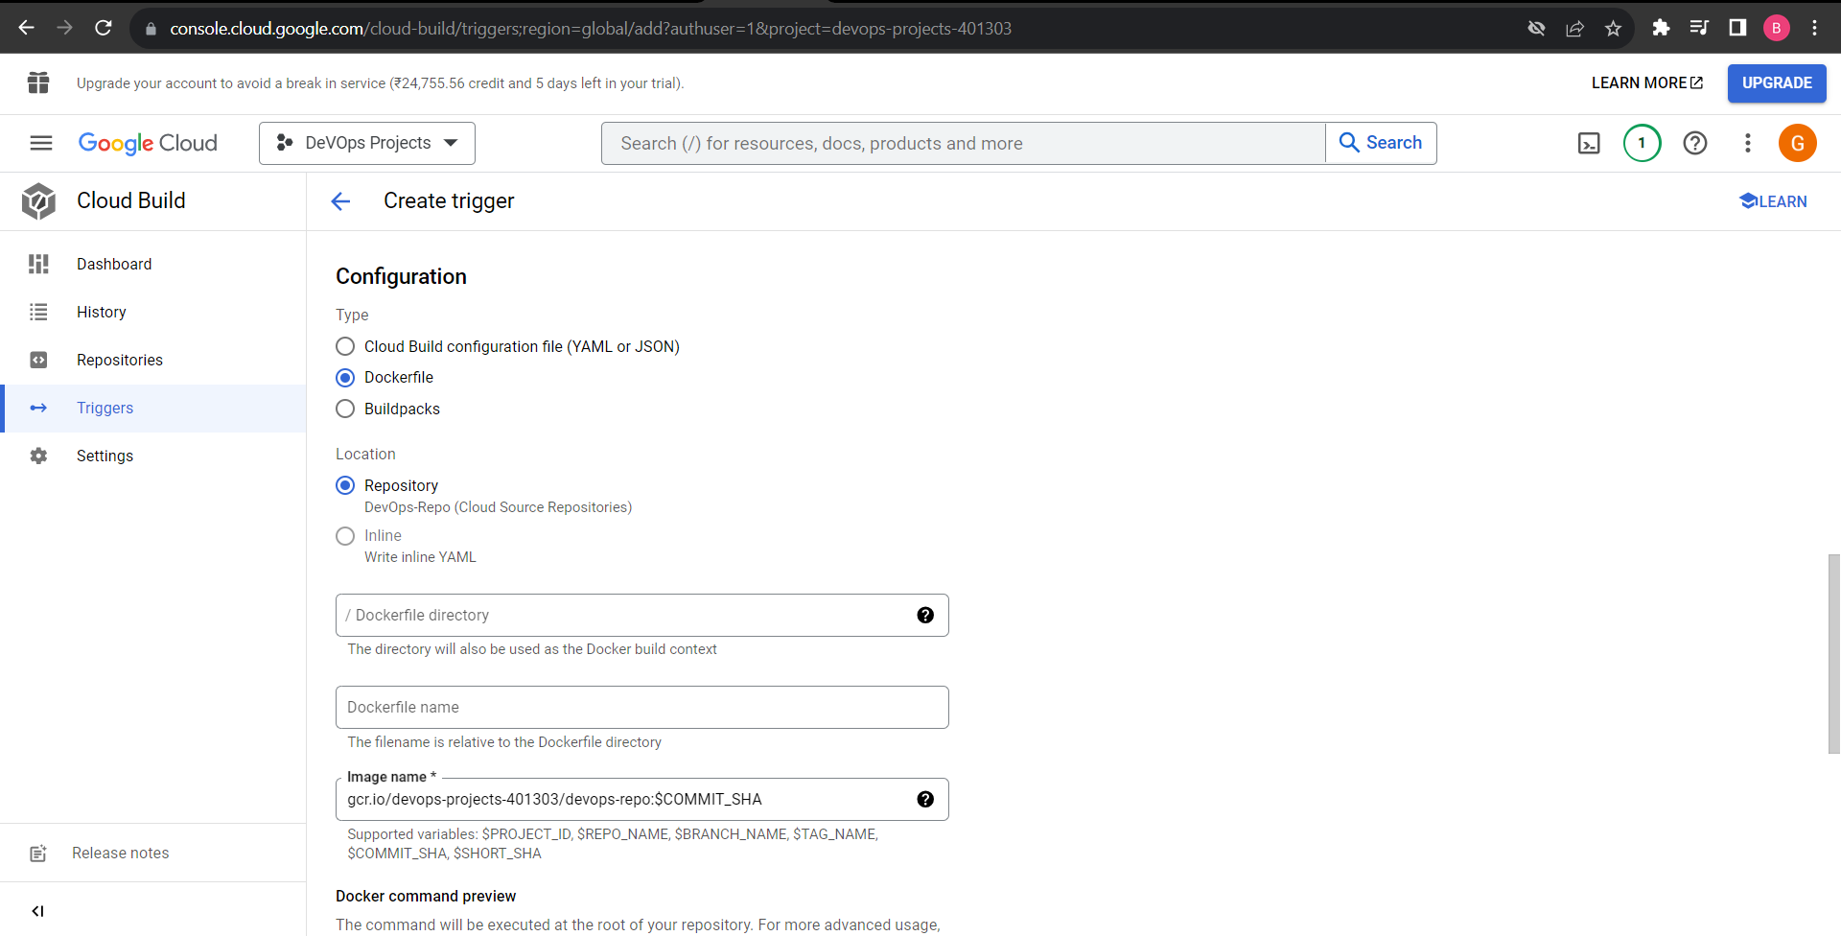Go to the Google Cloud home logo
The height and width of the screenshot is (936, 1841).
148,143
